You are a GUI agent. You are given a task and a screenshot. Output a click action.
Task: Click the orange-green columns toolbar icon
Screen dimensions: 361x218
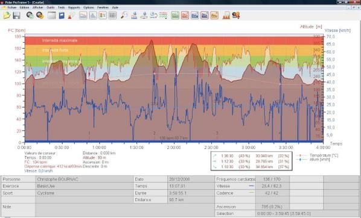pyautogui.click(x=103, y=16)
